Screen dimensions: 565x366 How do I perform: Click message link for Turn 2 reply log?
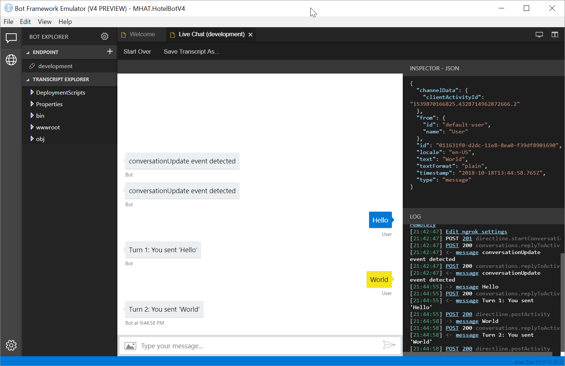tap(467, 335)
